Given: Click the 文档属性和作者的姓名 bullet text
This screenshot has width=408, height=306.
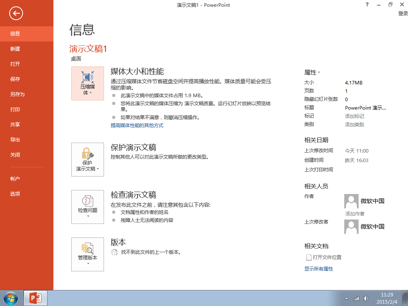Looking at the screenshot, I should 144,212.
